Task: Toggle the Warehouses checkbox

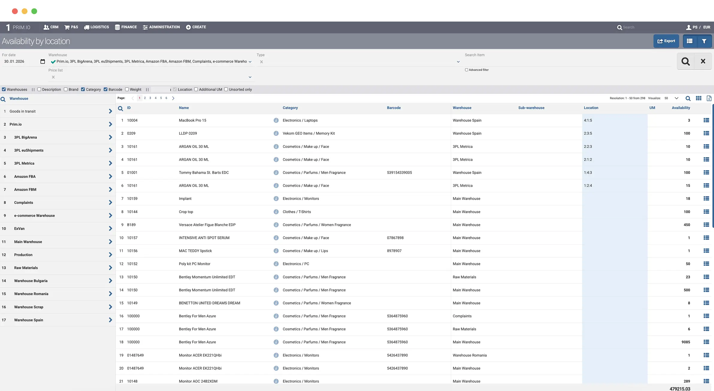Action: coord(4,90)
